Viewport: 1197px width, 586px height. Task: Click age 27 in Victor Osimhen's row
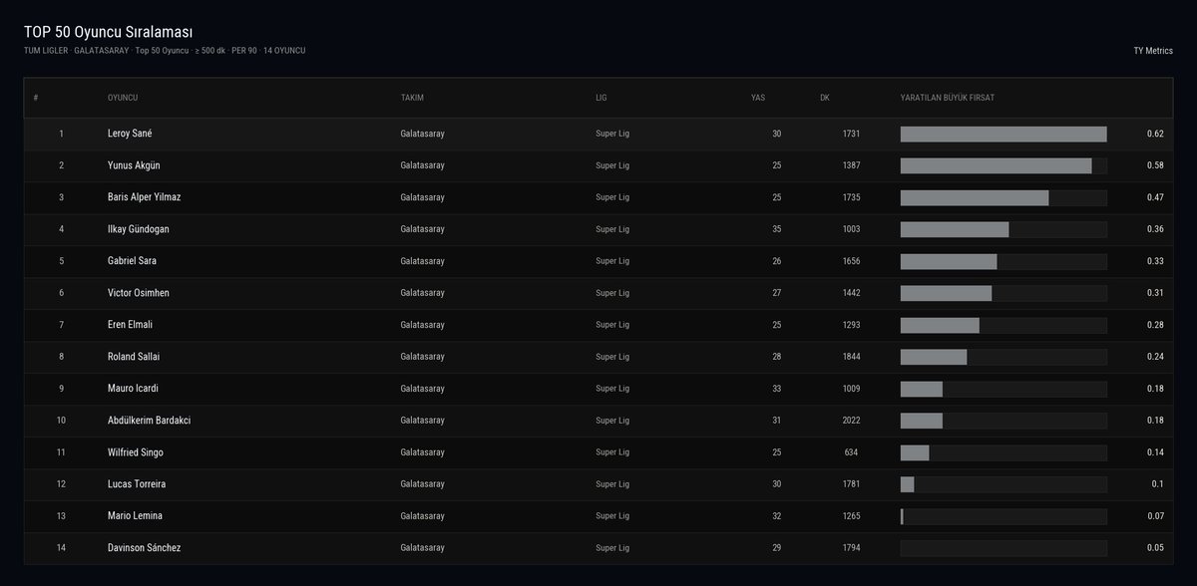777,293
